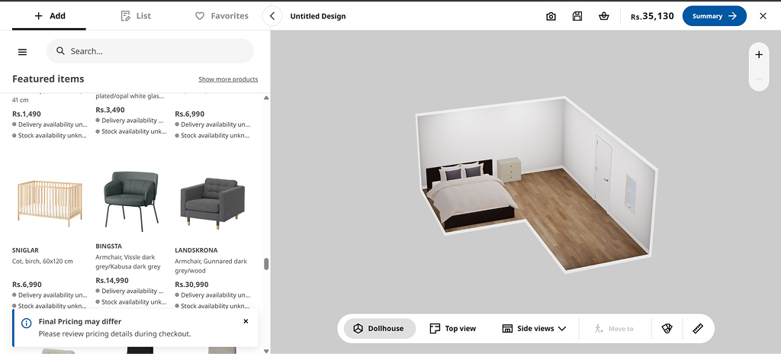
Task: Click the Rs.35,130 total price
Action: coord(652,17)
